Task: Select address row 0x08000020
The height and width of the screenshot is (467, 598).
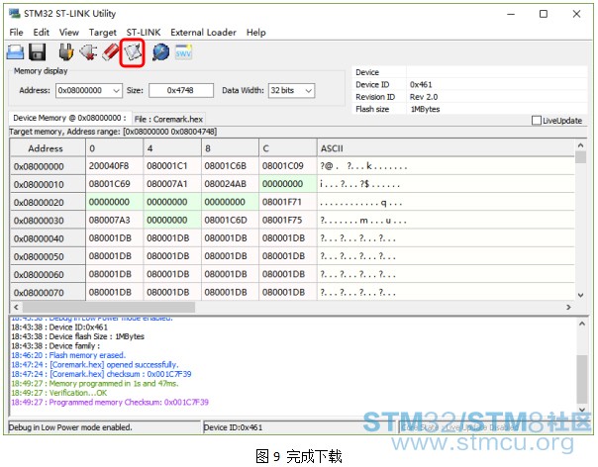Action: pos(48,203)
